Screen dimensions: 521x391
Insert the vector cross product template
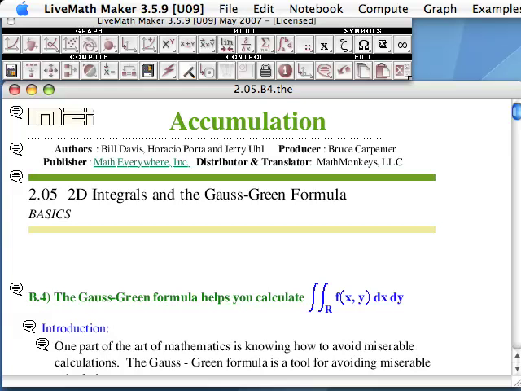coord(207,44)
